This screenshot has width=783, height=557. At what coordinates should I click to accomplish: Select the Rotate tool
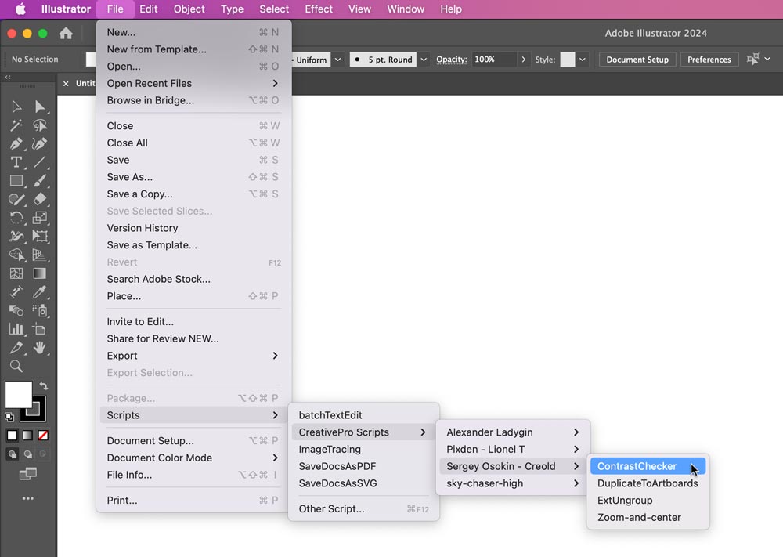tap(16, 218)
